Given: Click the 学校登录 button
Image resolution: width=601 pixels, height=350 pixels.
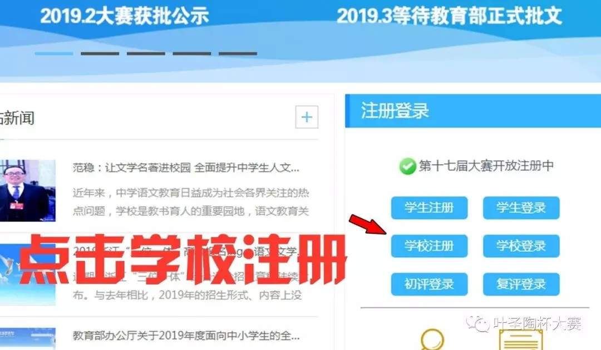Looking at the screenshot, I should pyautogui.click(x=521, y=246).
